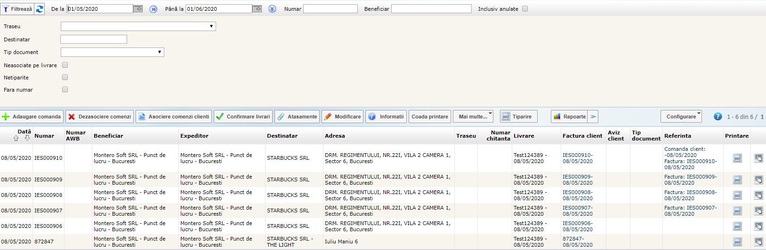Expand the 'Mai multe...' menu

[x=473, y=117]
